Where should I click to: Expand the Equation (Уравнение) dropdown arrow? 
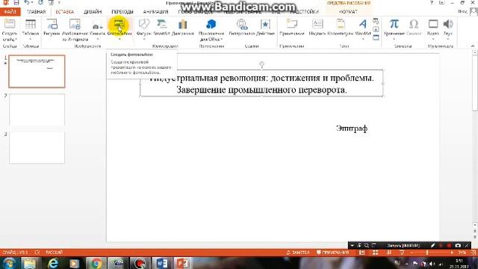click(394, 40)
